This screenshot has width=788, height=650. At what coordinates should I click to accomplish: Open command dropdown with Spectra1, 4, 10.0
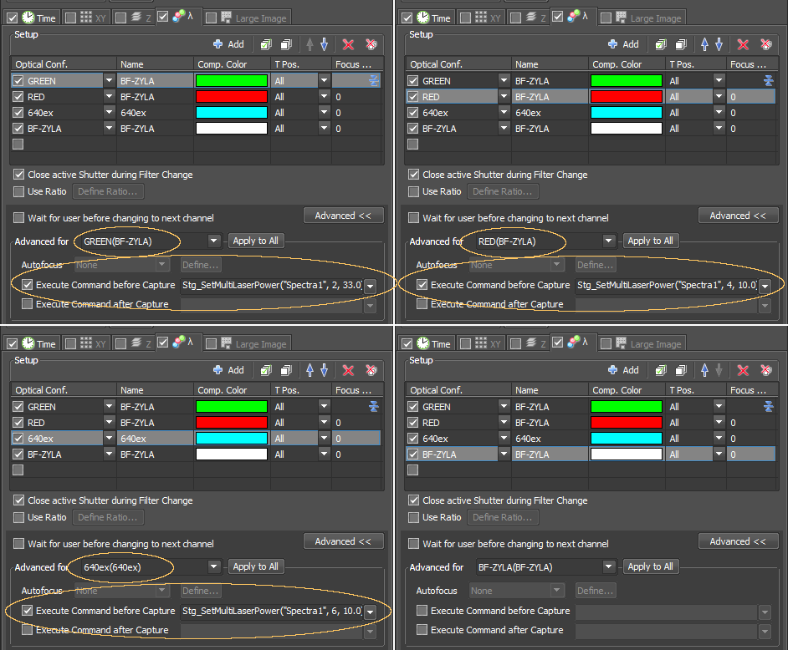pyautogui.click(x=764, y=285)
